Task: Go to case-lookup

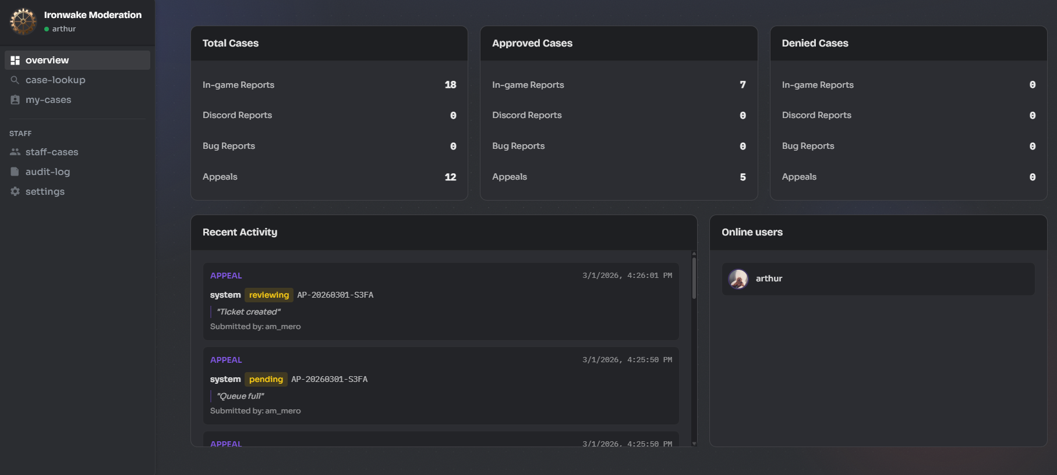Action: pos(77,80)
